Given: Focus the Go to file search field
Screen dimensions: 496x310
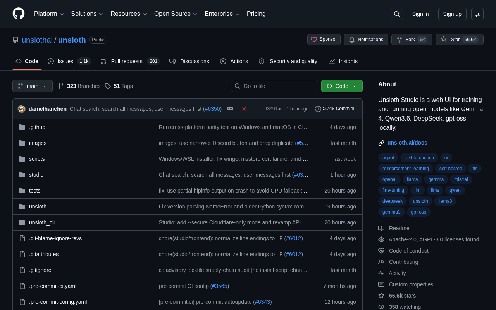Looking at the screenshot, I should point(274,86).
